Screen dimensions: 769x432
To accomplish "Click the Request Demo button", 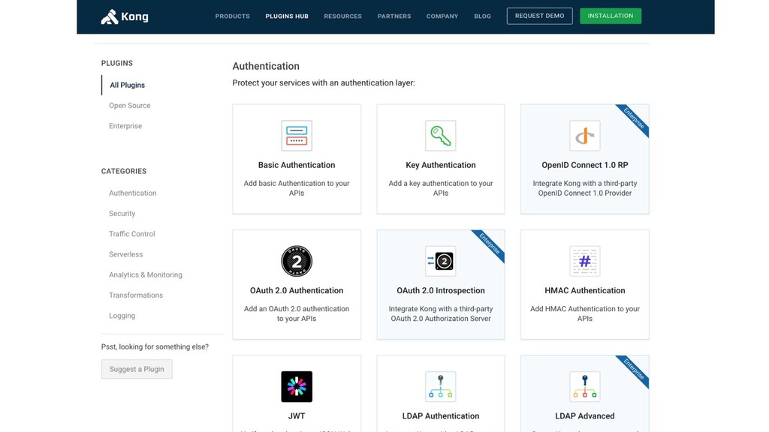I will click(539, 16).
